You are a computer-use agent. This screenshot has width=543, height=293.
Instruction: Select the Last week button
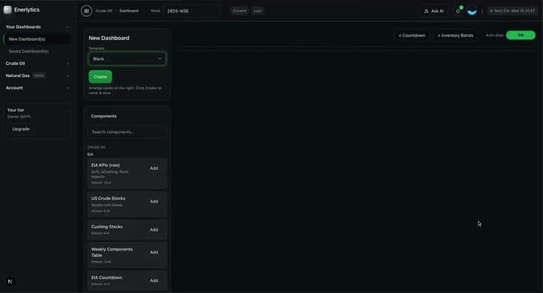pos(257,11)
